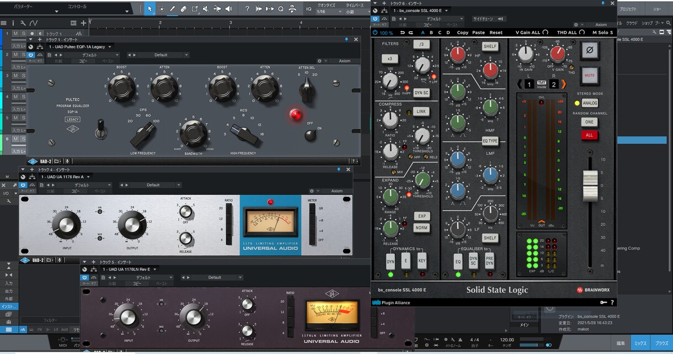Solo track 1 with the S button
This screenshot has height=354, width=673.
(x=23, y=34)
